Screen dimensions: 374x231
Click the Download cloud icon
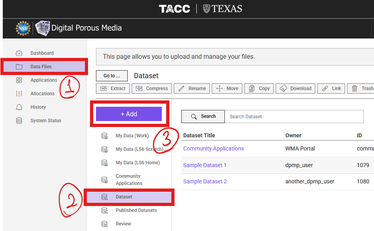click(x=283, y=89)
